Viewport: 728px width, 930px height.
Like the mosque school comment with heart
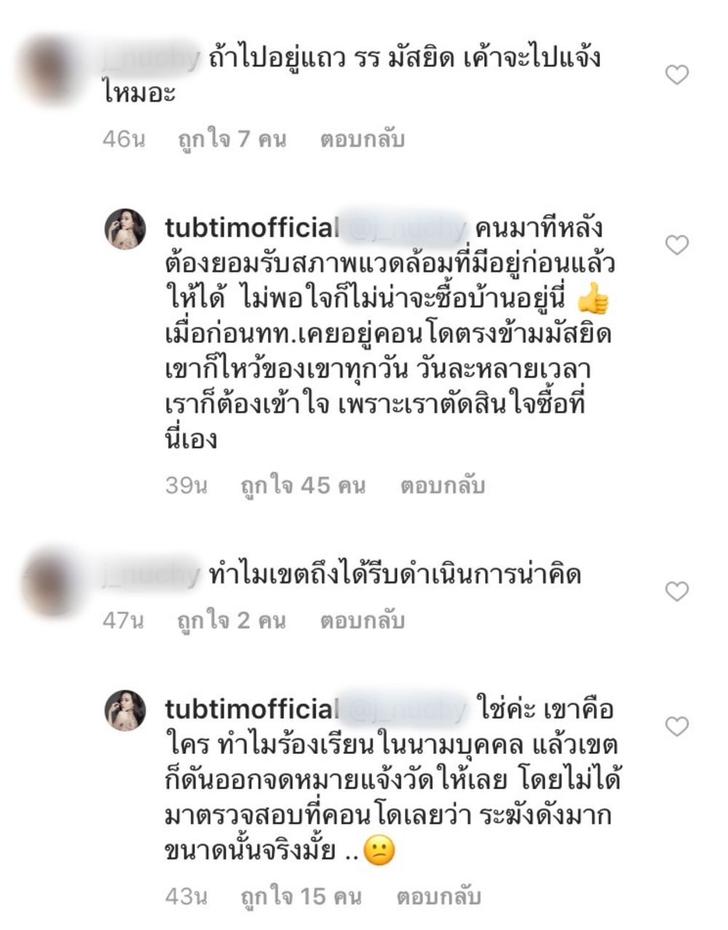pyautogui.click(x=677, y=75)
